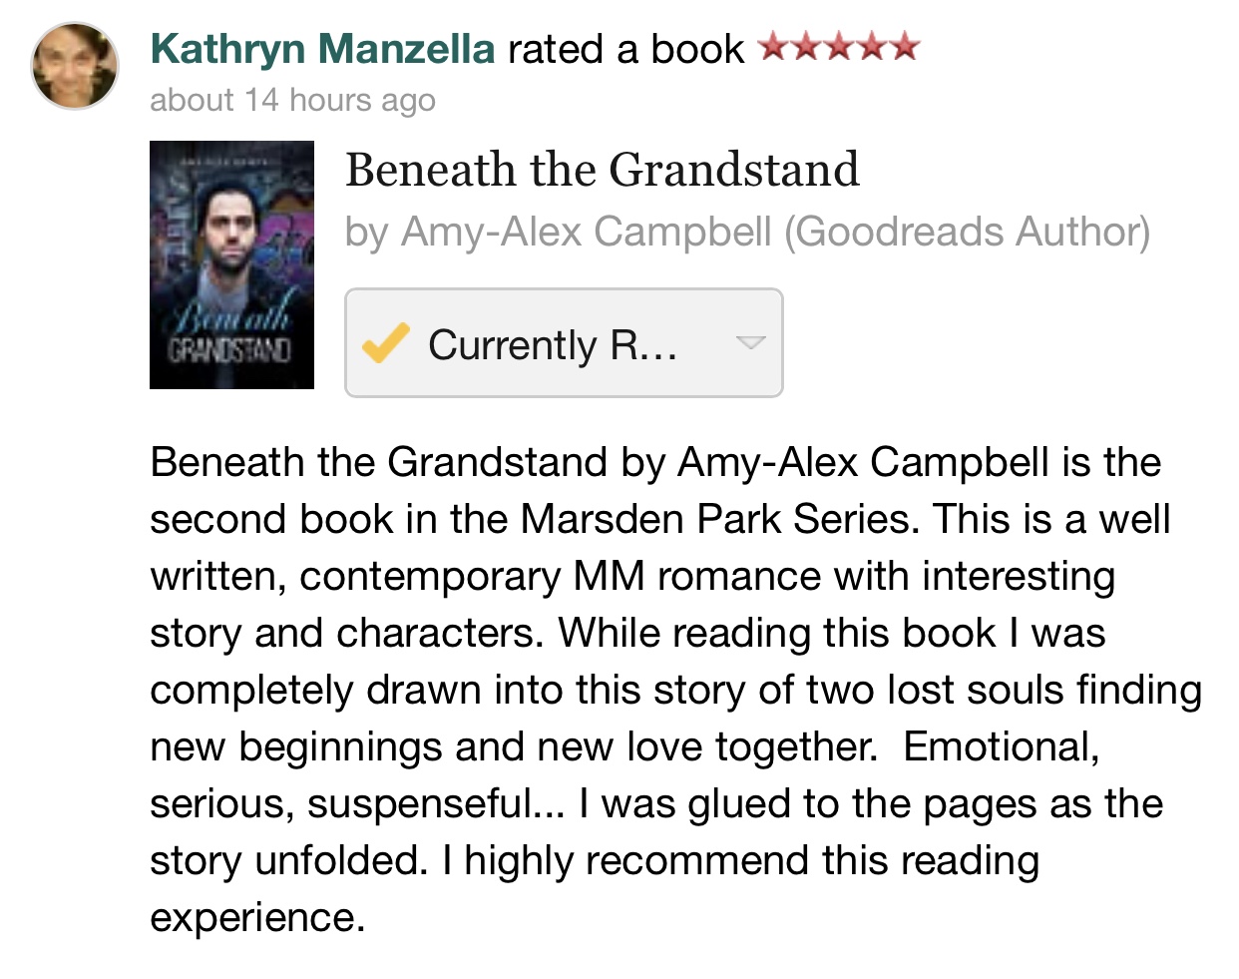The height and width of the screenshot is (979, 1239).
Task: Click the review's final word 'experience.'
Action: coord(257,917)
